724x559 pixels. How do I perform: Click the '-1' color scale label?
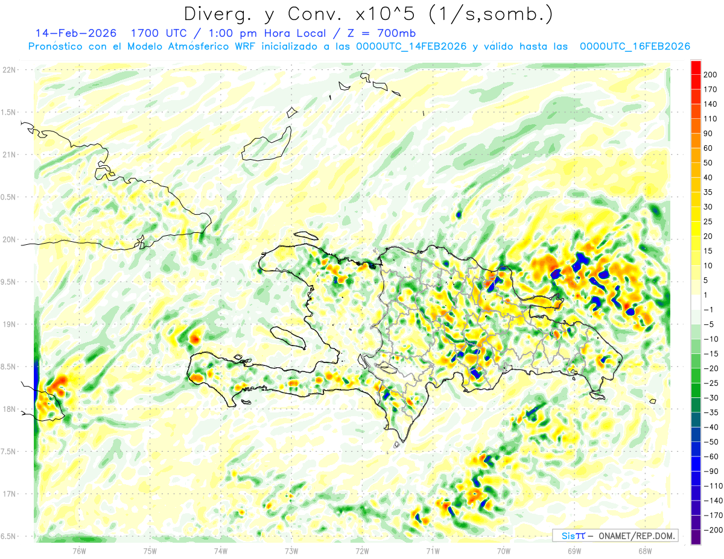tap(709, 309)
